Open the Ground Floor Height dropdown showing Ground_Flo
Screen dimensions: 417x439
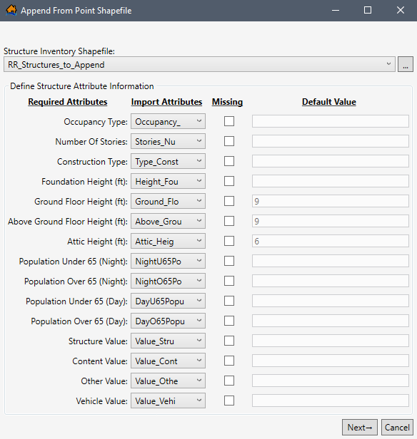click(168, 201)
